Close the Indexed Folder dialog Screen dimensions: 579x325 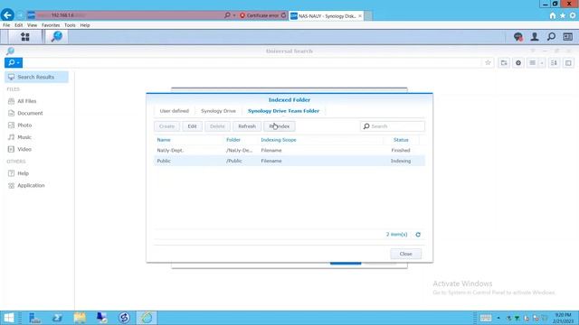point(406,254)
